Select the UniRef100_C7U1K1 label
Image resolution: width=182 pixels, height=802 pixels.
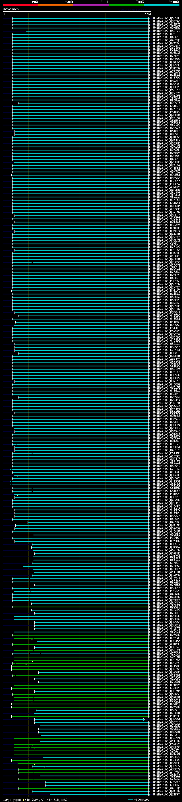(167, 350)
